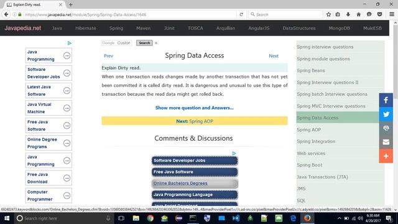Open Spring batch Interview questions sidebar link
398x224 pixels.
[x=332, y=94]
